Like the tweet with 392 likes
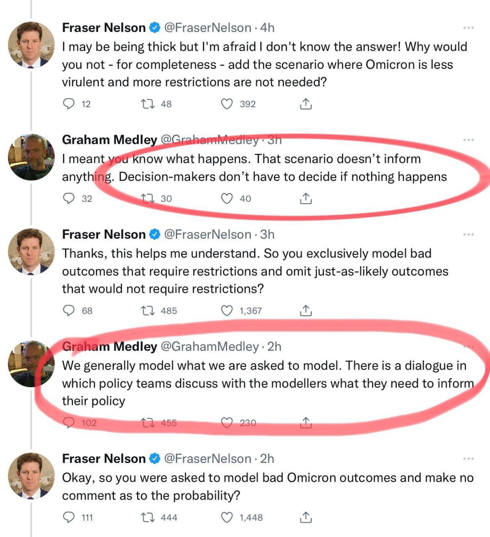Image resolution: width=490 pixels, height=537 pixels. (227, 104)
